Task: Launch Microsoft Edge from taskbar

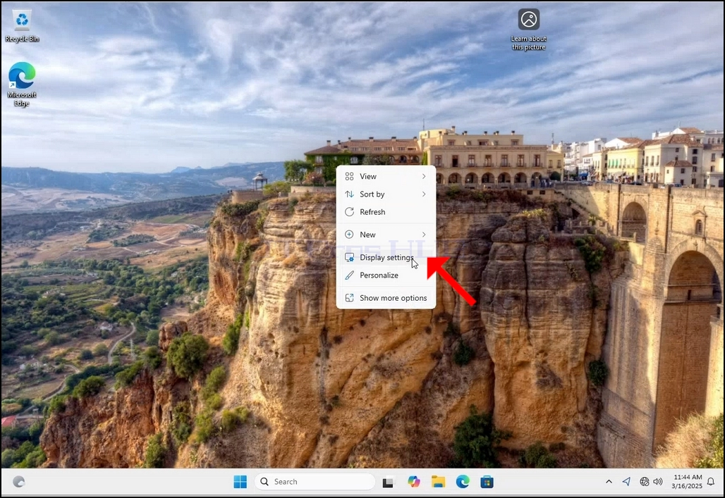Action: pyautogui.click(x=463, y=482)
